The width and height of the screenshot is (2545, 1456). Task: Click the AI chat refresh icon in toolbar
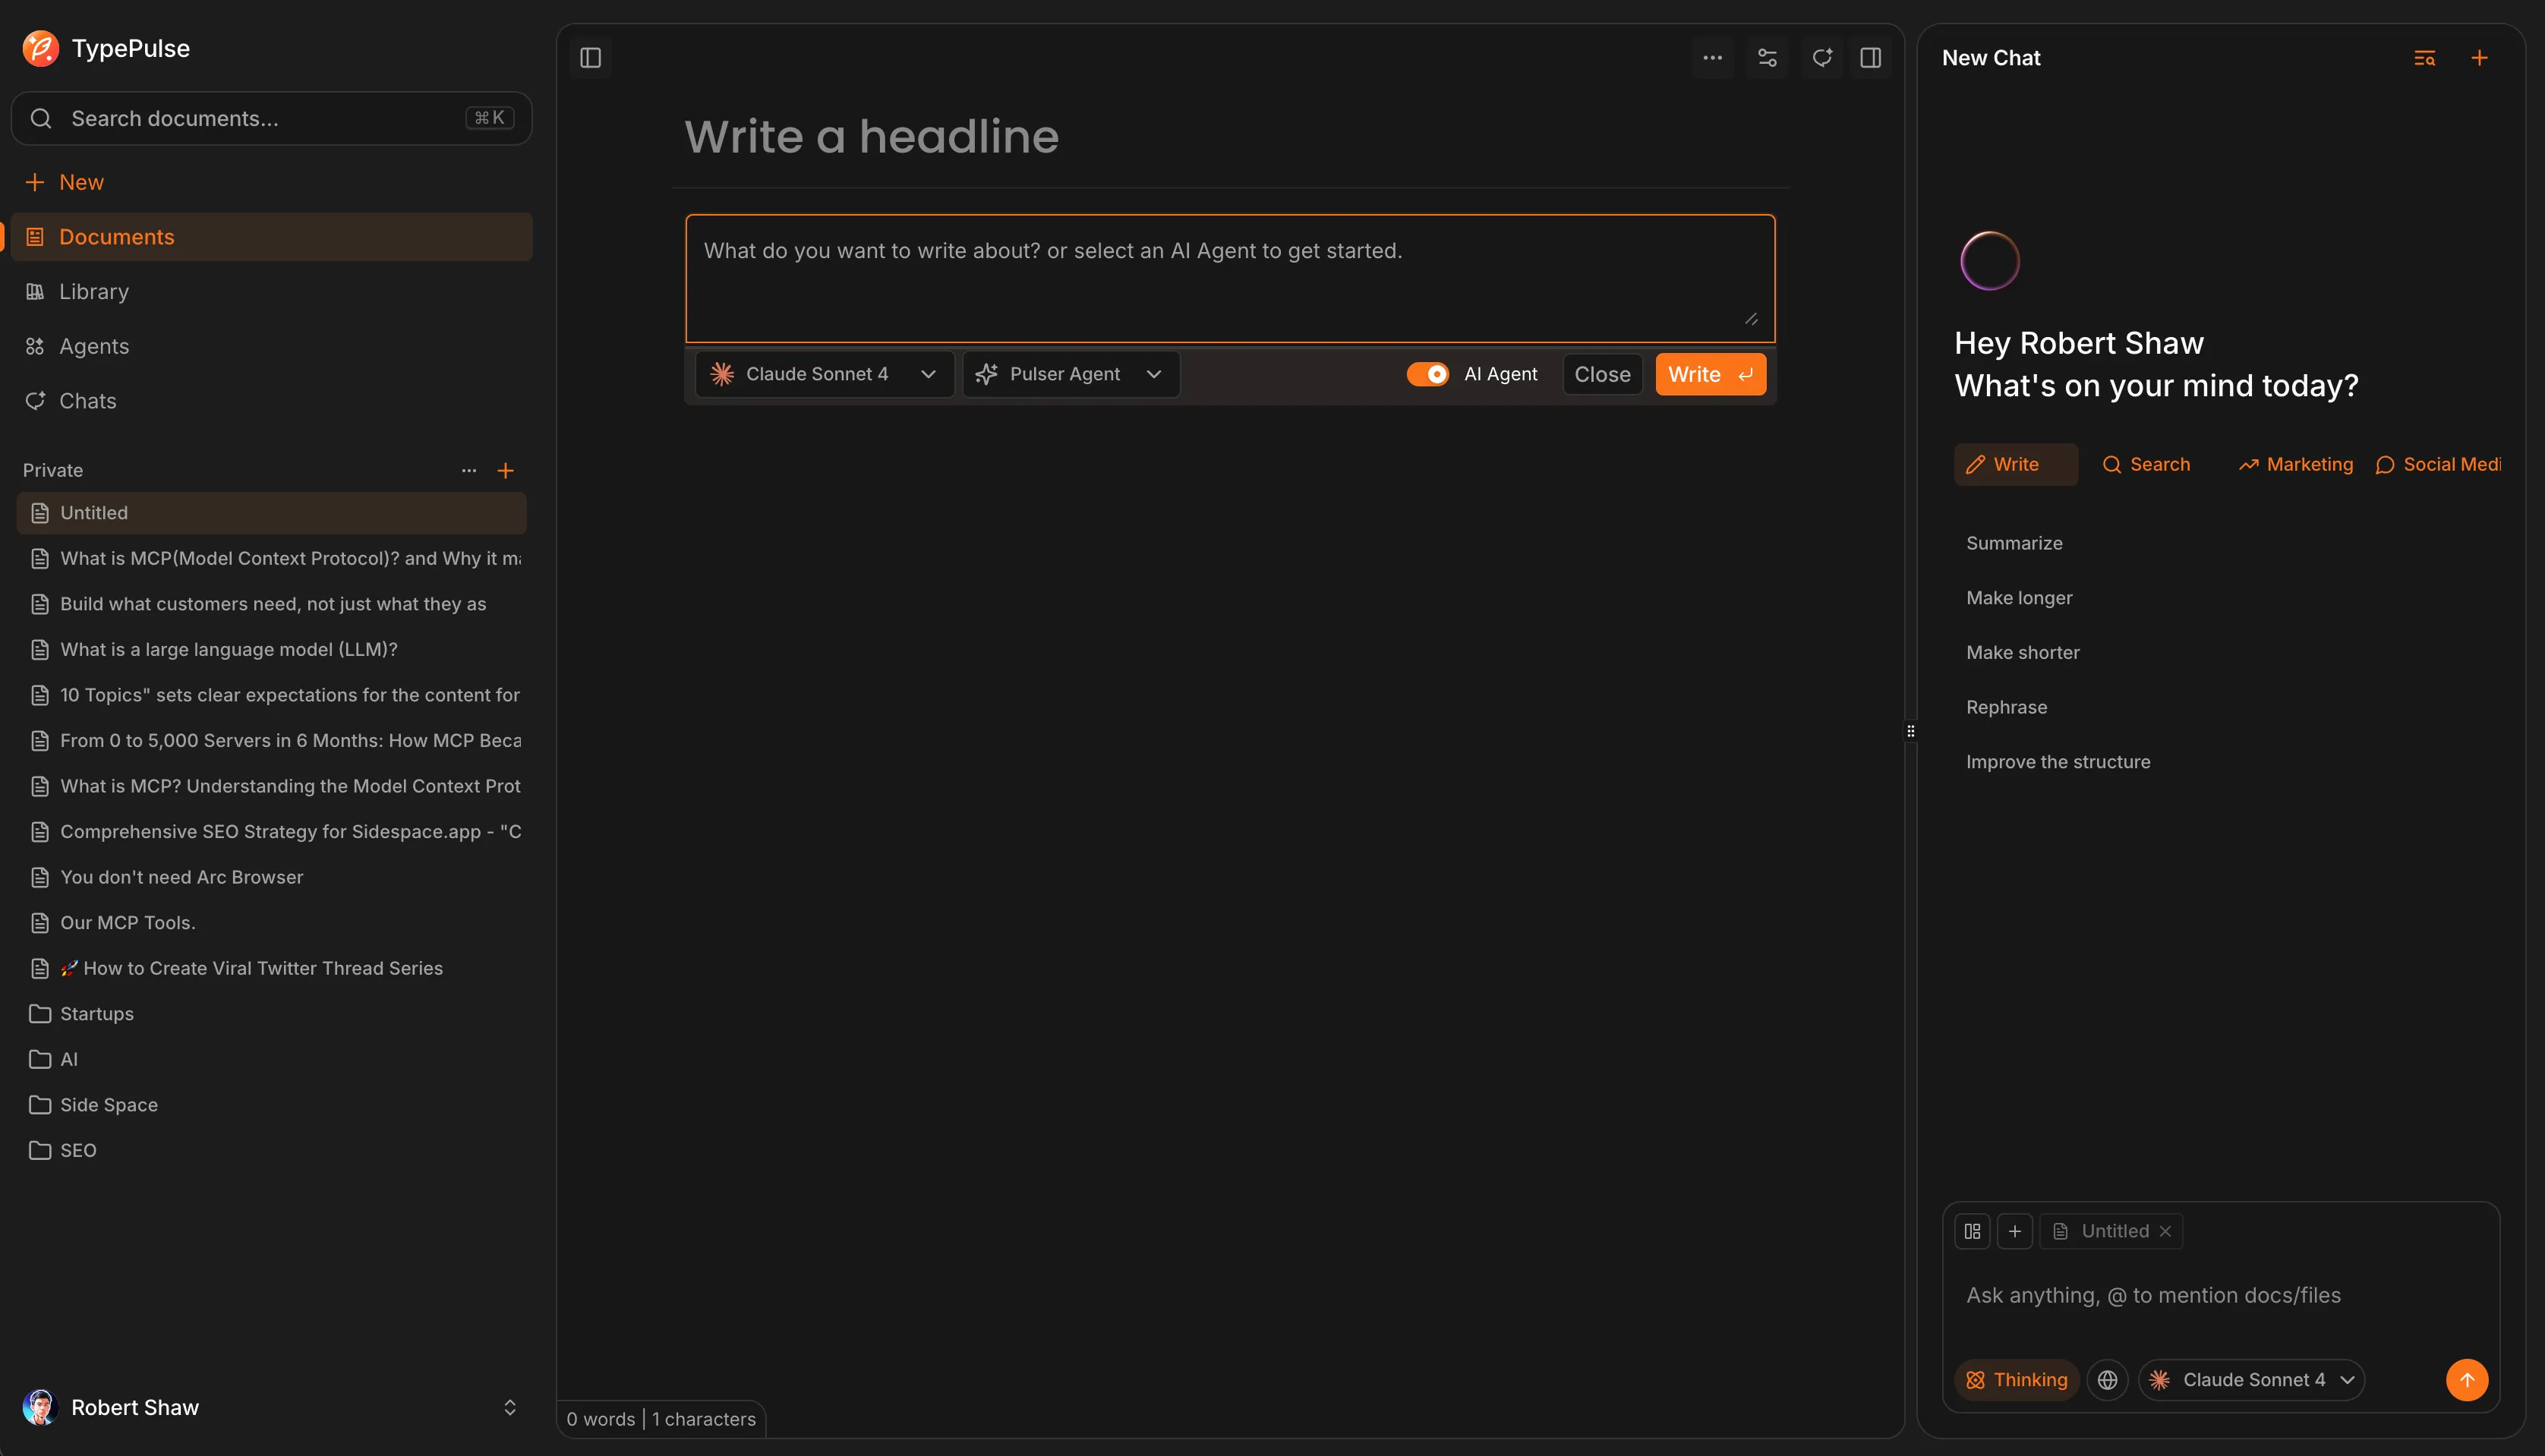pos(1822,58)
